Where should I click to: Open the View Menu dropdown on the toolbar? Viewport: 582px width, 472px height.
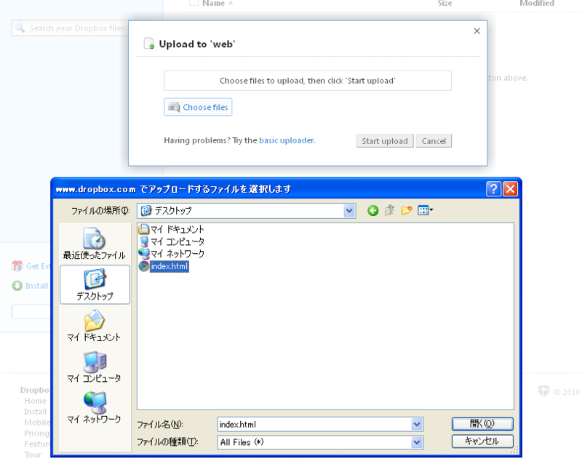pyautogui.click(x=422, y=210)
